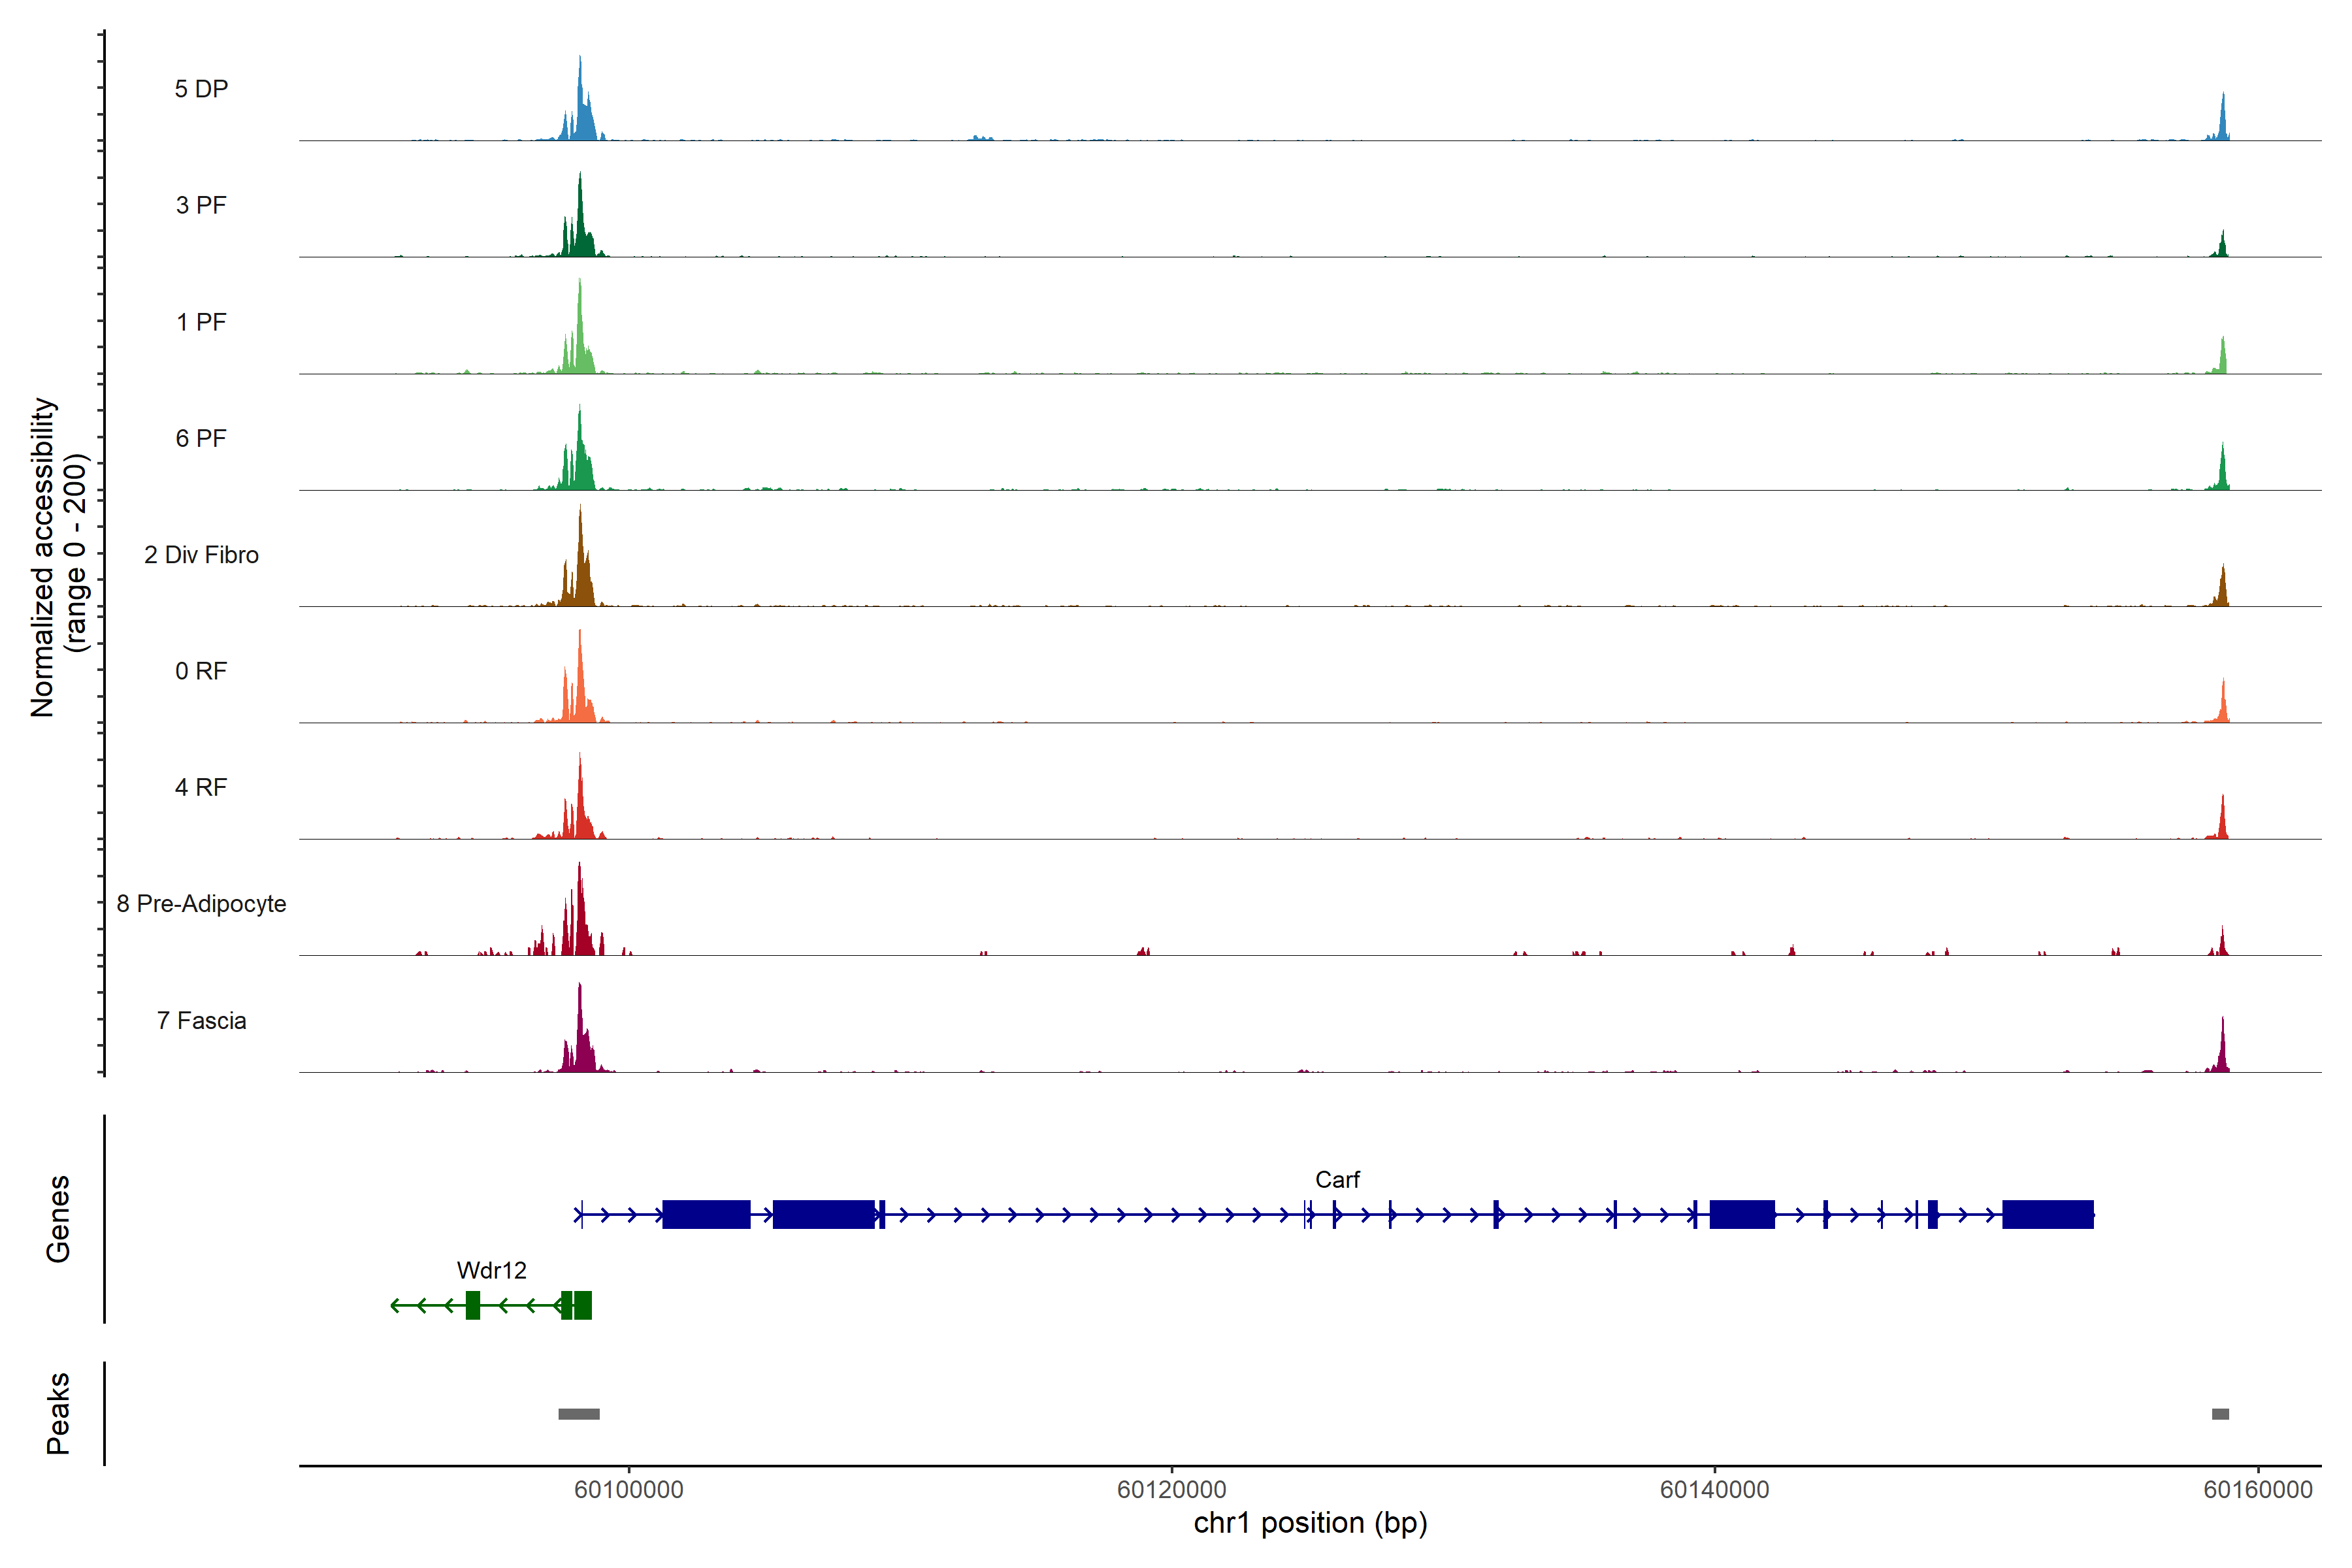Click the 7 Fascia track label
This screenshot has height=1568, width=2352.
(x=201, y=1021)
